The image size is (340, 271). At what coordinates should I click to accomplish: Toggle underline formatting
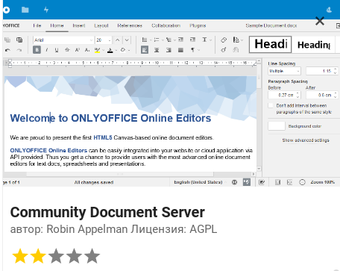(x=57, y=50)
